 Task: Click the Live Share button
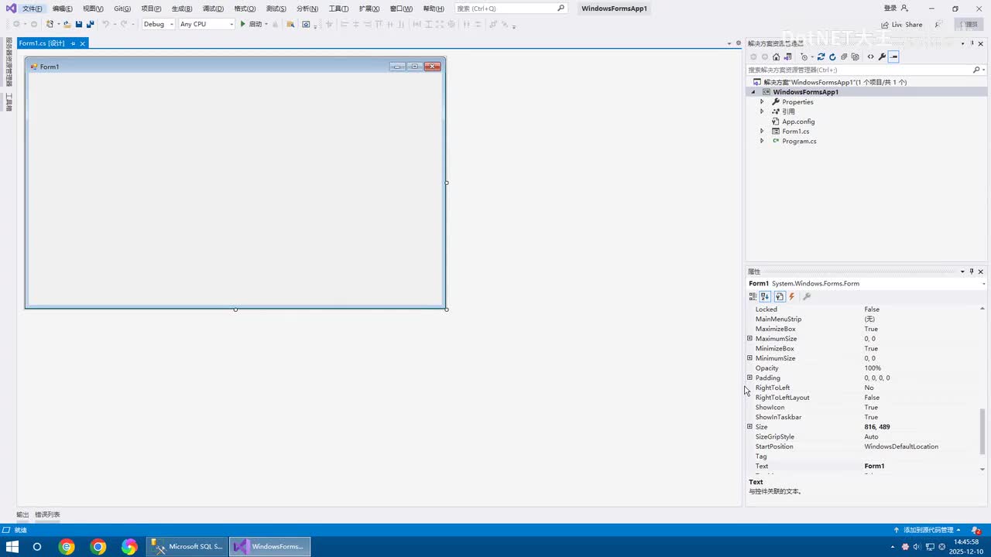[901, 25]
